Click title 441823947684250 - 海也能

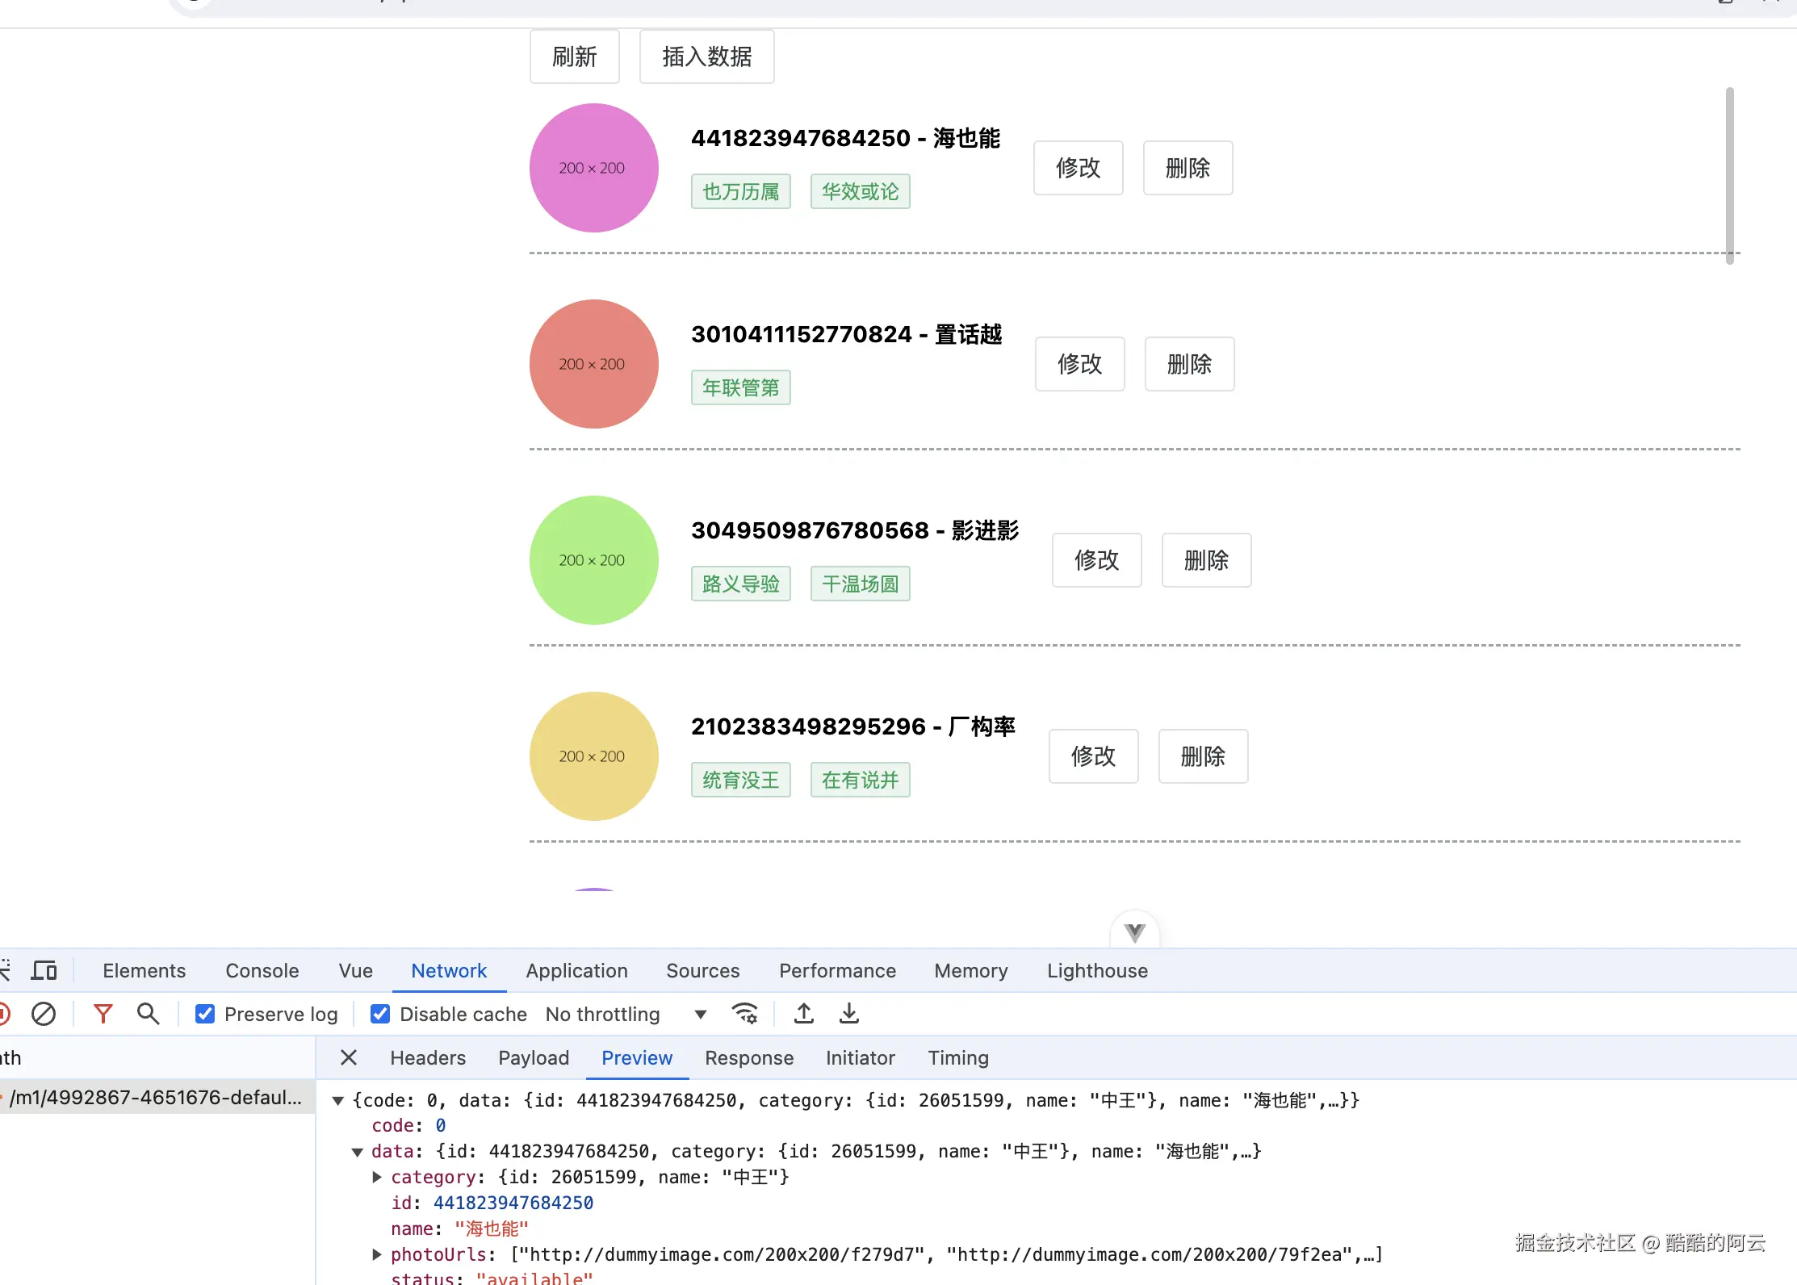846,138
